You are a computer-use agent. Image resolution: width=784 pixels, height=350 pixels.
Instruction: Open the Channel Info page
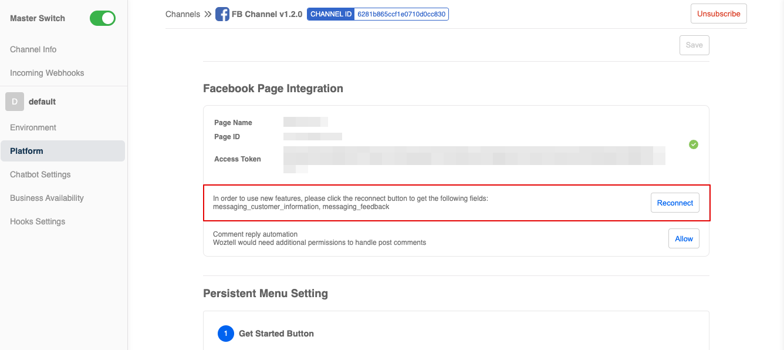pos(33,49)
